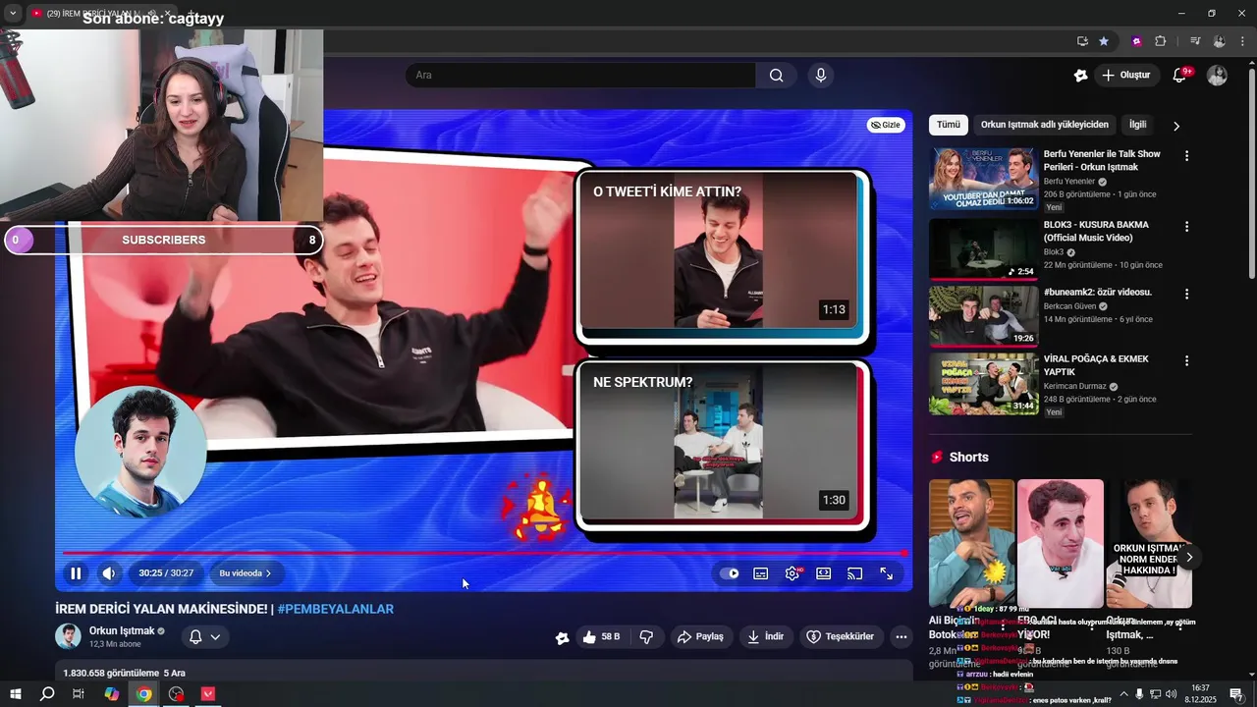The image size is (1257, 707).
Task: Click the sparkle icon beside Oluştur
Action: click(1080, 76)
